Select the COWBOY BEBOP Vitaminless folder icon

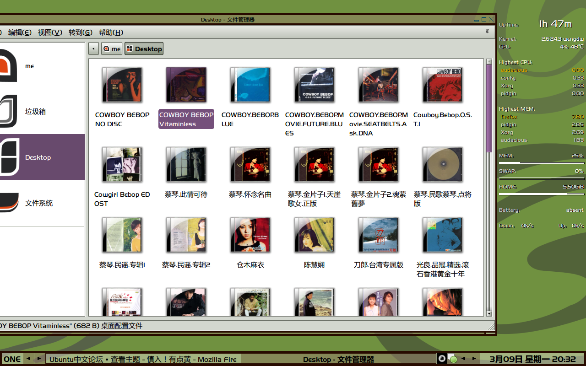[x=186, y=85]
